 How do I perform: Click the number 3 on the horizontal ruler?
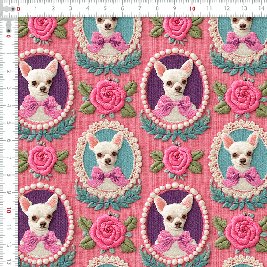(x=70, y=8)
